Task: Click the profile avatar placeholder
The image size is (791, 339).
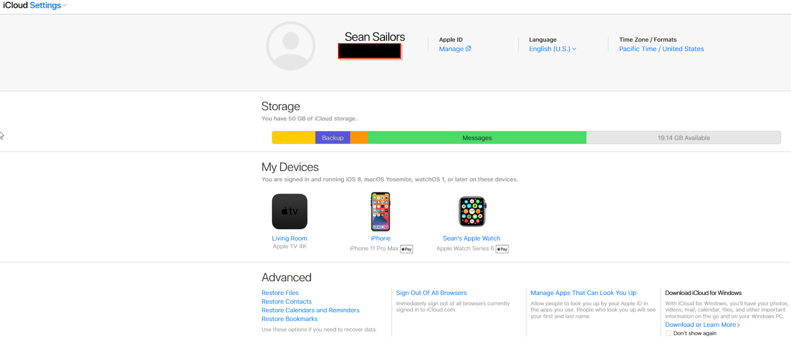Action: coord(291,46)
